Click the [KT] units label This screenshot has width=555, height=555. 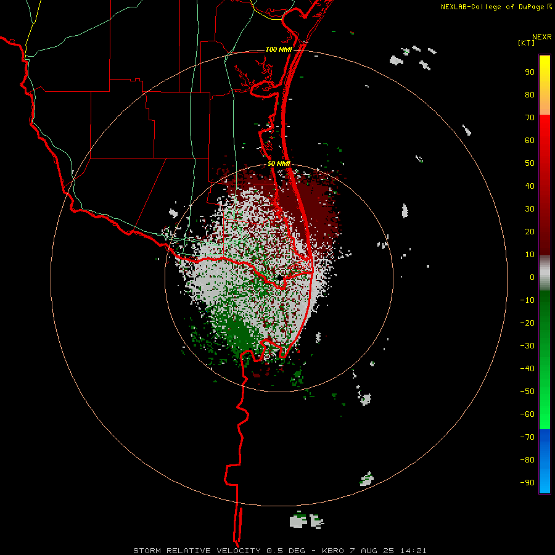[x=526, y=43]
